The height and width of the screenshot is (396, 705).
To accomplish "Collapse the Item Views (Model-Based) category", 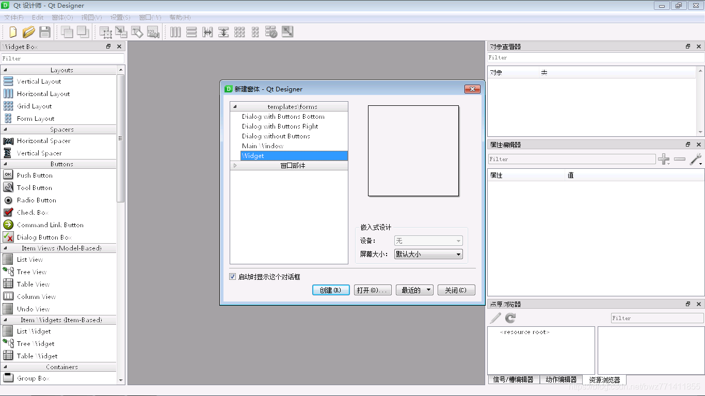I will (6, 248).
